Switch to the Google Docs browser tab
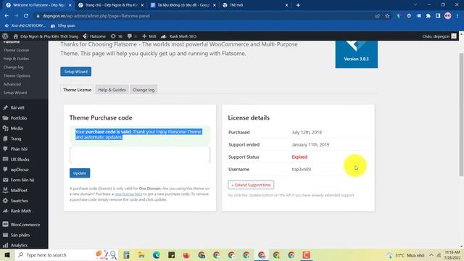Image resolution: width=464 pixels, height=261 pixels. coord(183,5)
